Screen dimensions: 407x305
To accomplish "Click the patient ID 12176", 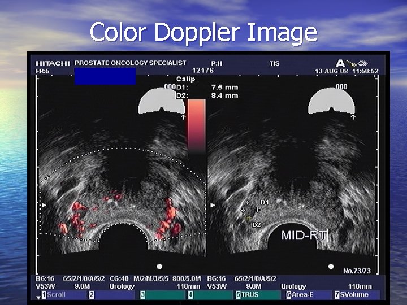I will click(x=203, y=71).
